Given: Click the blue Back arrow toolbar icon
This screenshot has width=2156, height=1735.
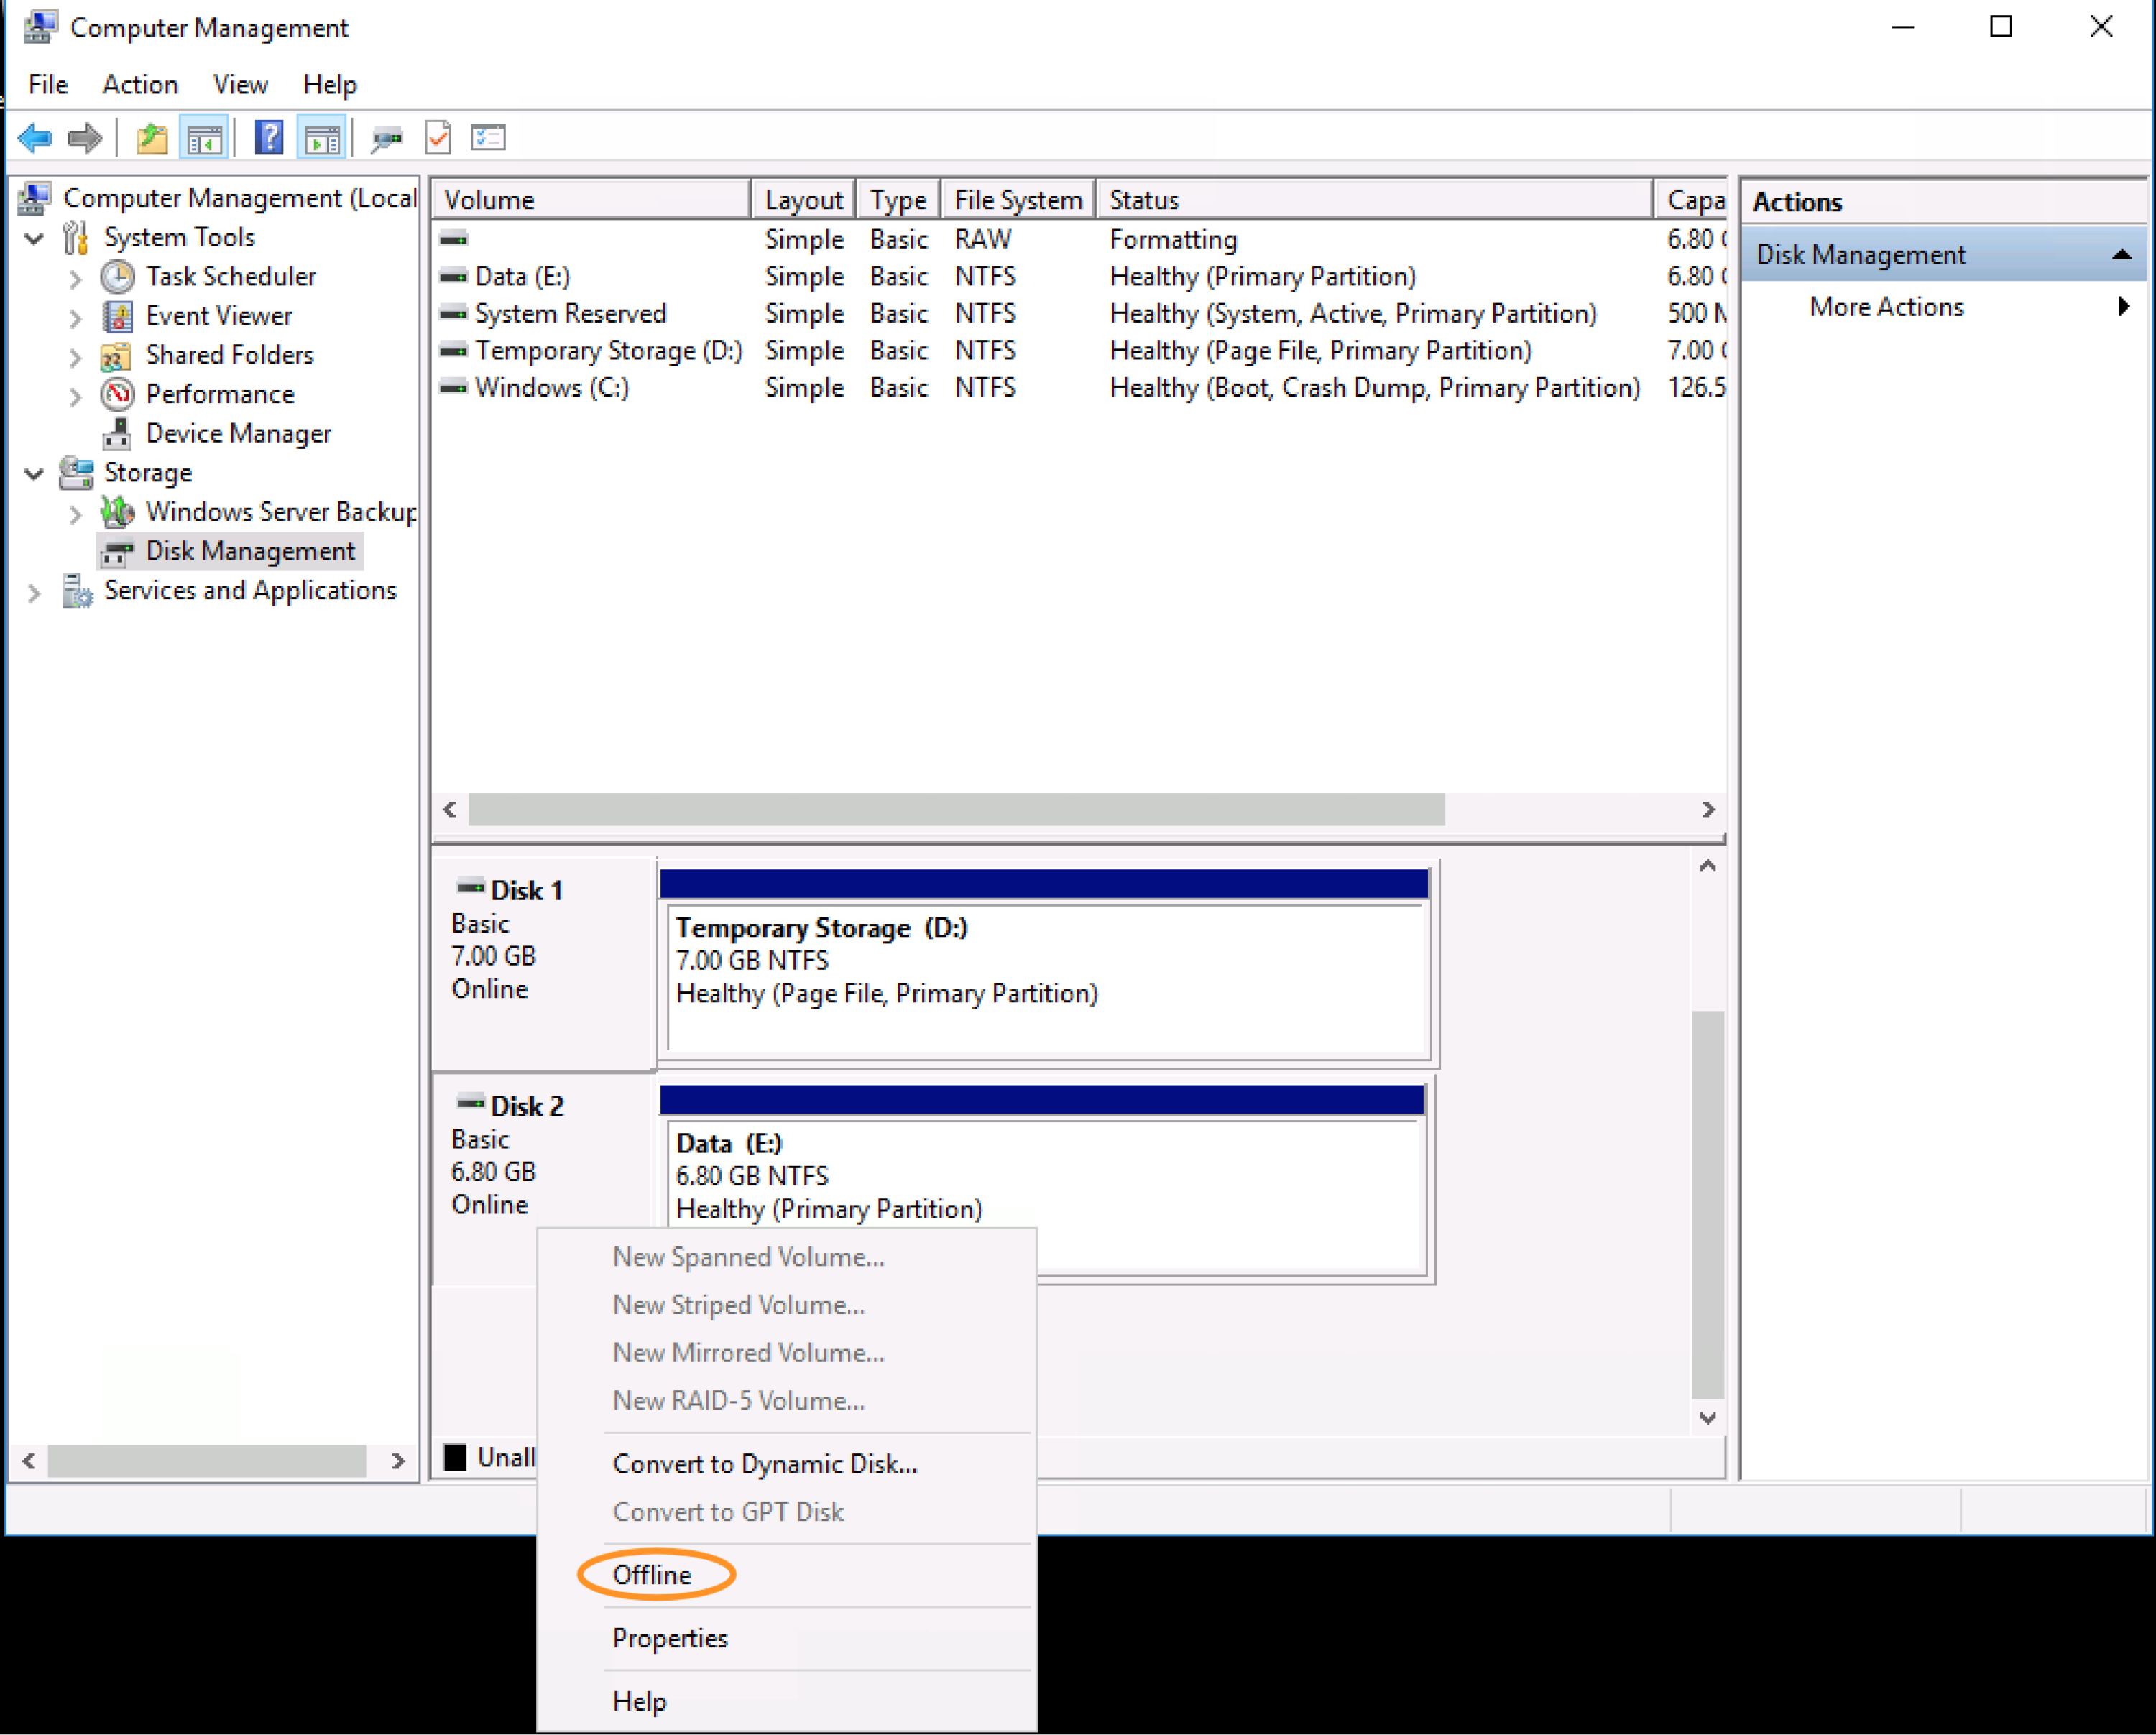Looking at the screenshot, I should pos(35,138).
